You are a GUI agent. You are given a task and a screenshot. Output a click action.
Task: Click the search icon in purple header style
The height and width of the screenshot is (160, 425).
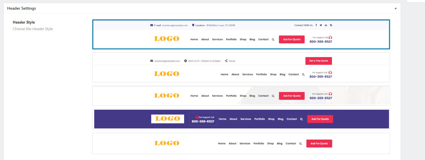pyautogui.click(x=301, y=119)
